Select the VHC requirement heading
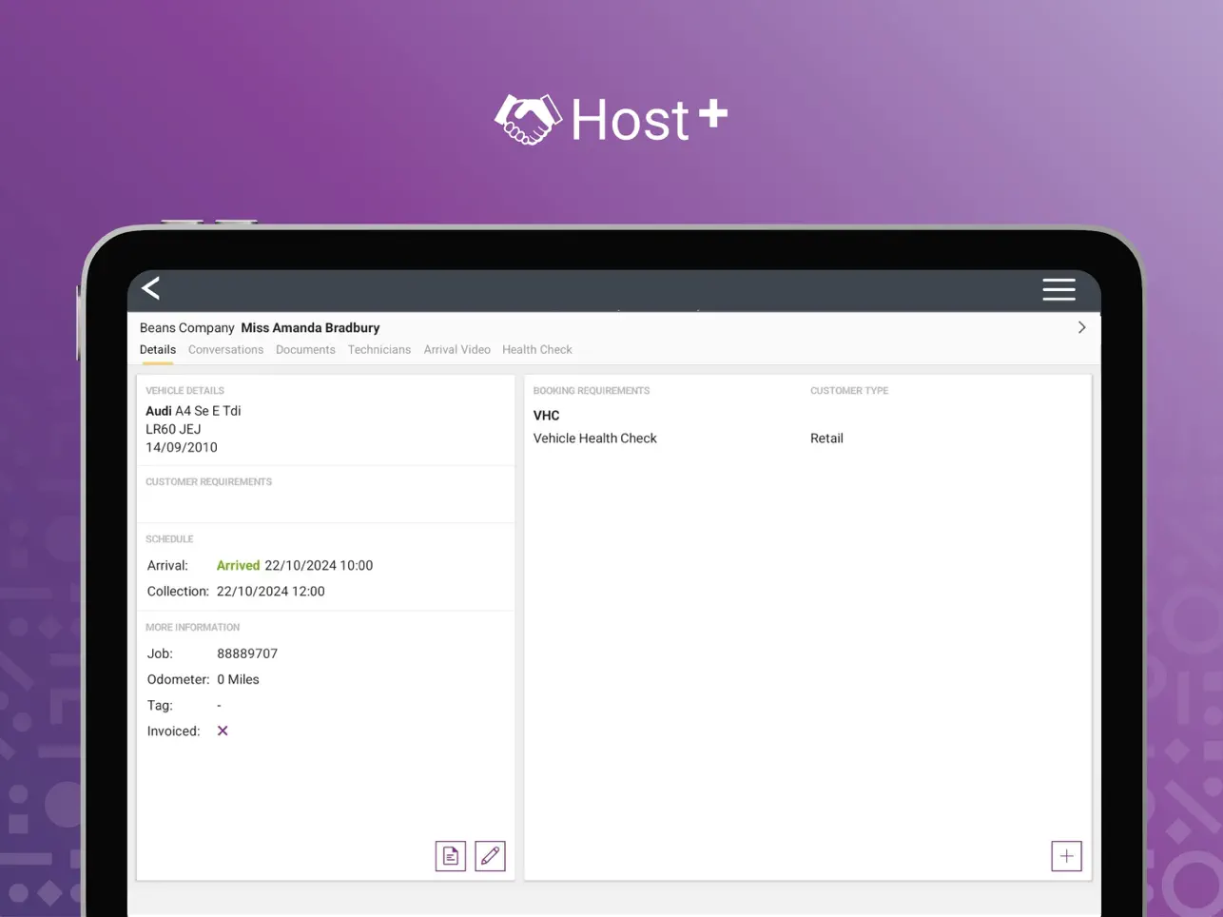 point(546,416)
